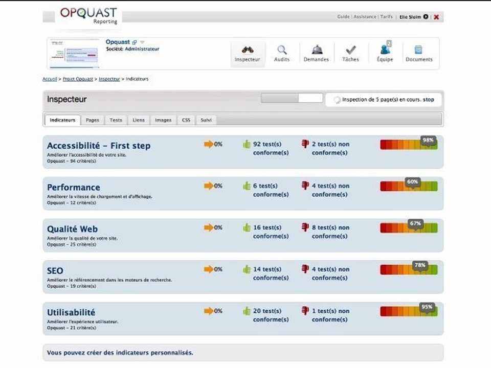Screen dimensions: 491x368
Task: Click orange trend arrow in Utilisabilité row
Action: (209, 311)
